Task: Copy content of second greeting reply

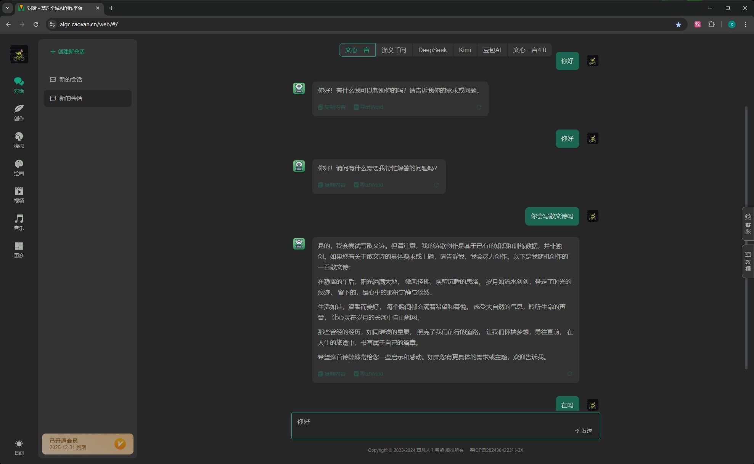Action: point(332,185)
